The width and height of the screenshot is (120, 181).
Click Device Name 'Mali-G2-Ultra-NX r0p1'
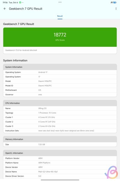(48, 172)
